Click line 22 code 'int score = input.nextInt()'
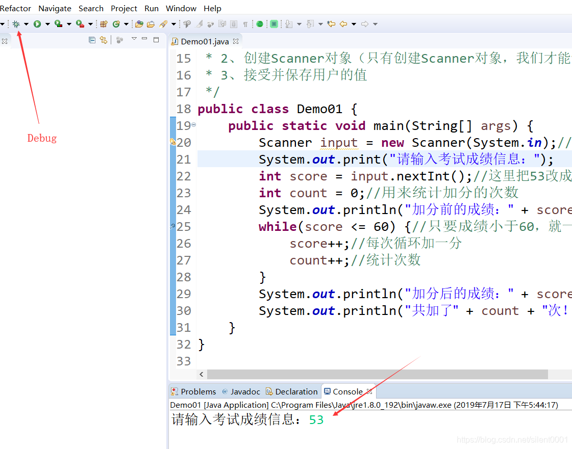 (x=361, y=176)
